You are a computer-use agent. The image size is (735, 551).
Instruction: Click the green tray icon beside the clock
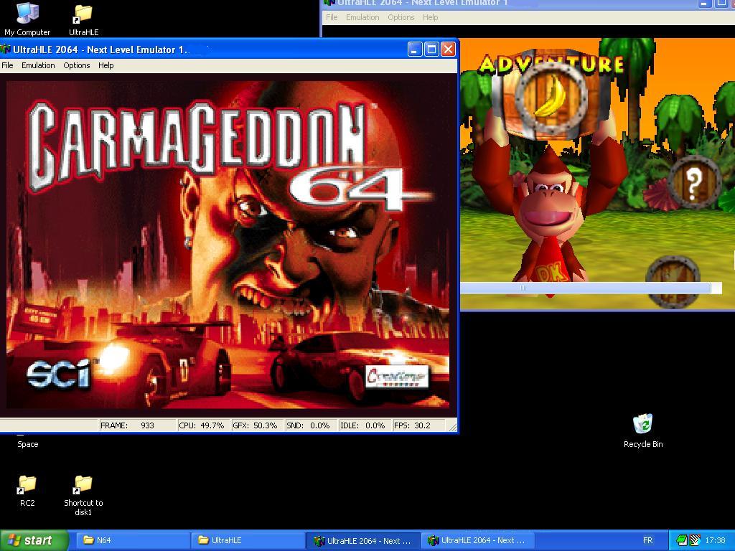682,540
